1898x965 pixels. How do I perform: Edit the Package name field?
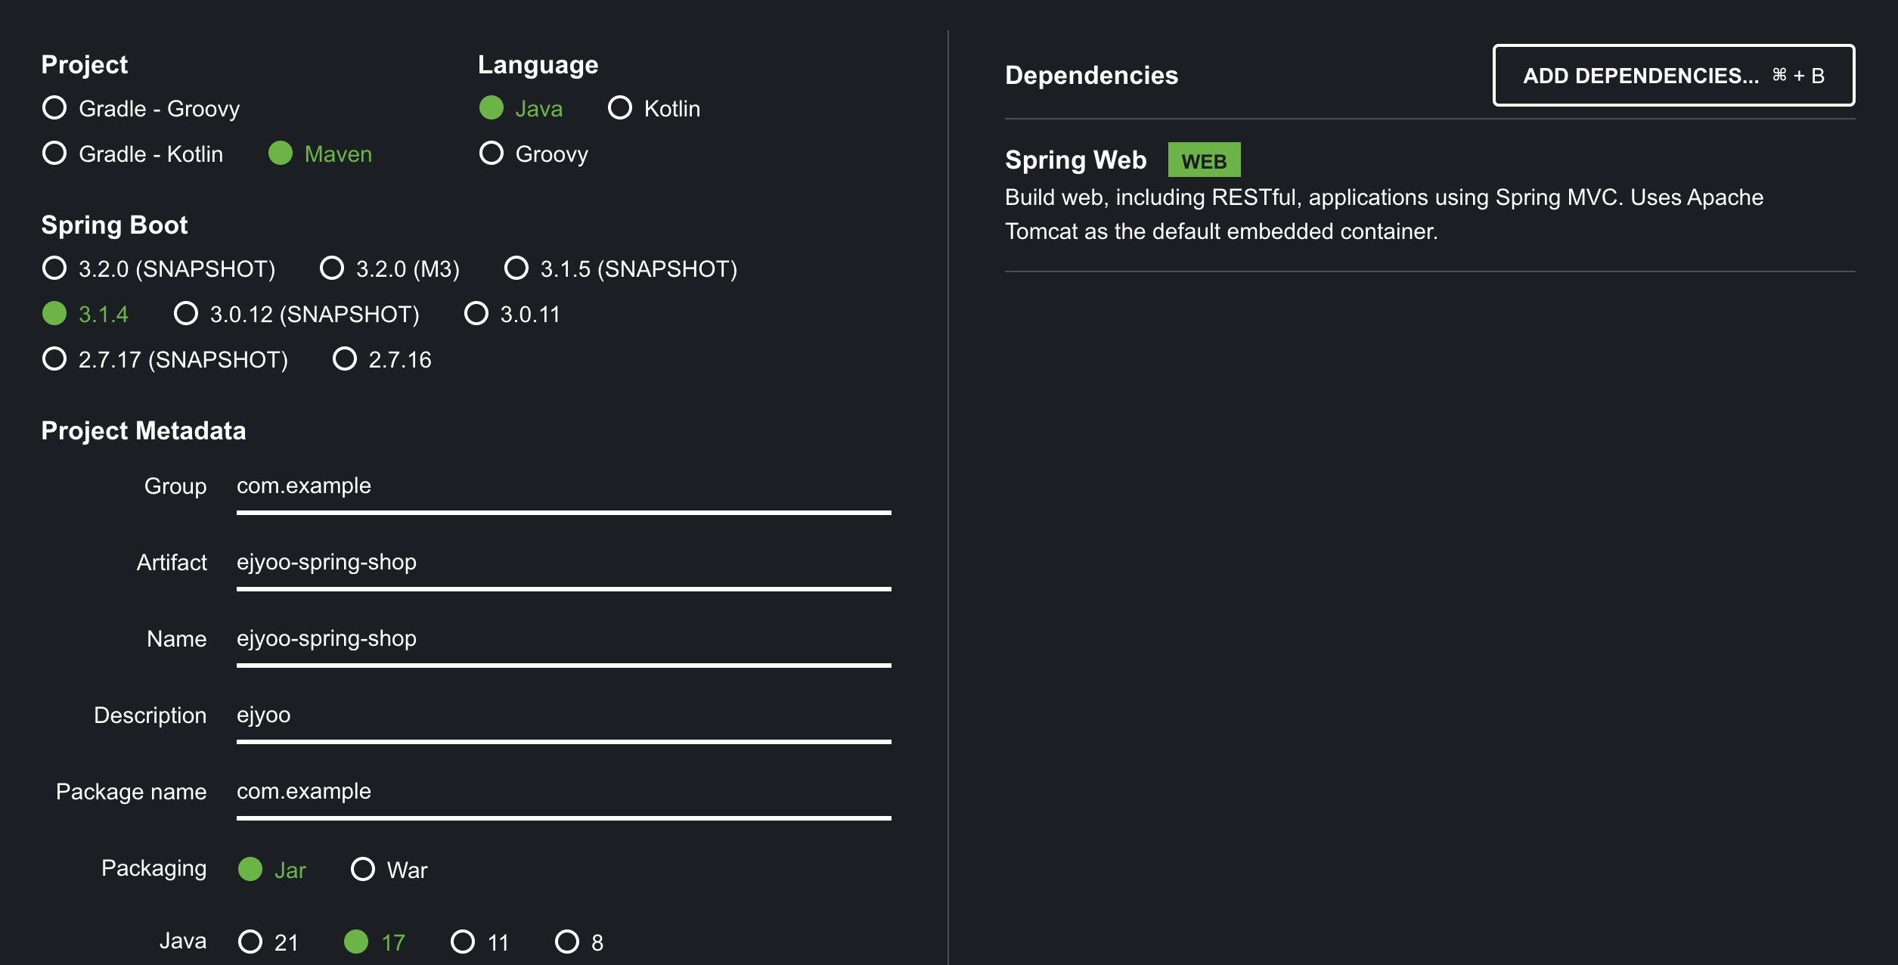click(563, 792)
